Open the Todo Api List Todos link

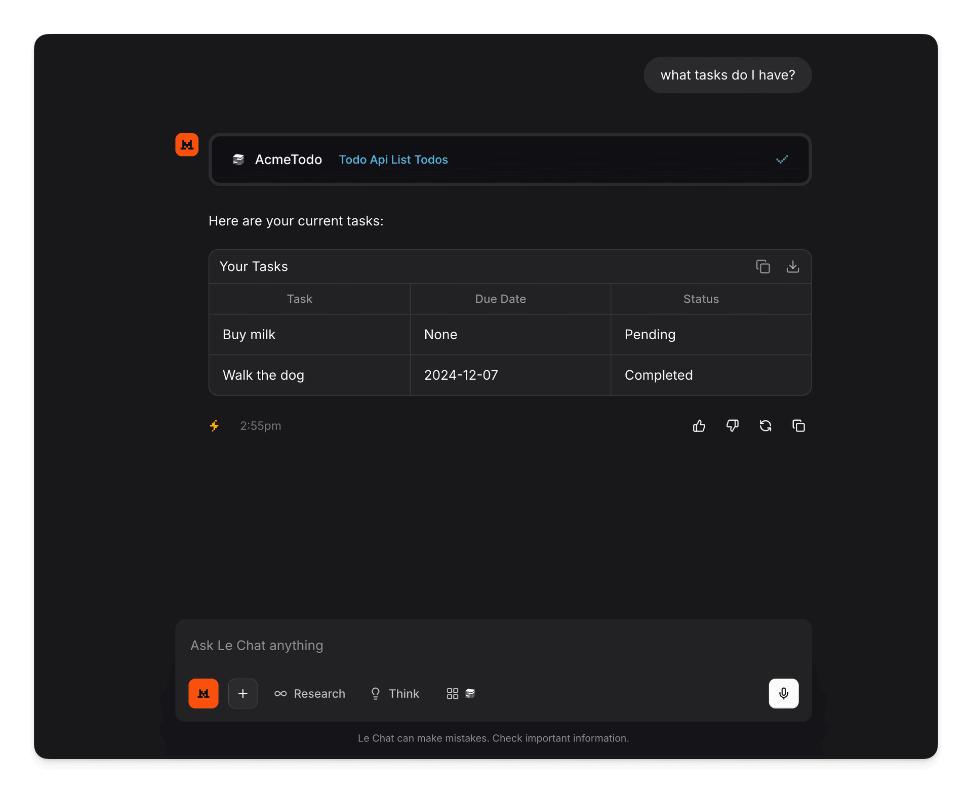tap(393, 160)
